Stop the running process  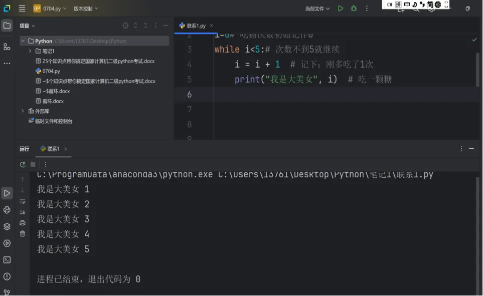[33, 164]
